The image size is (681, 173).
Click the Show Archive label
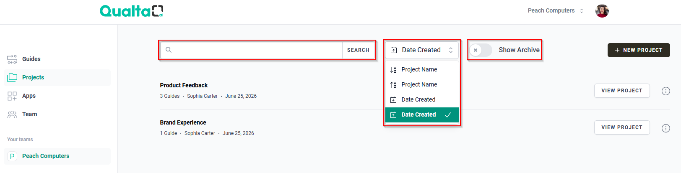pos(519,50)
